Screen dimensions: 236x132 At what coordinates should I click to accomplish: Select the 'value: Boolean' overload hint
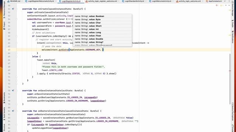pos(103,16)
